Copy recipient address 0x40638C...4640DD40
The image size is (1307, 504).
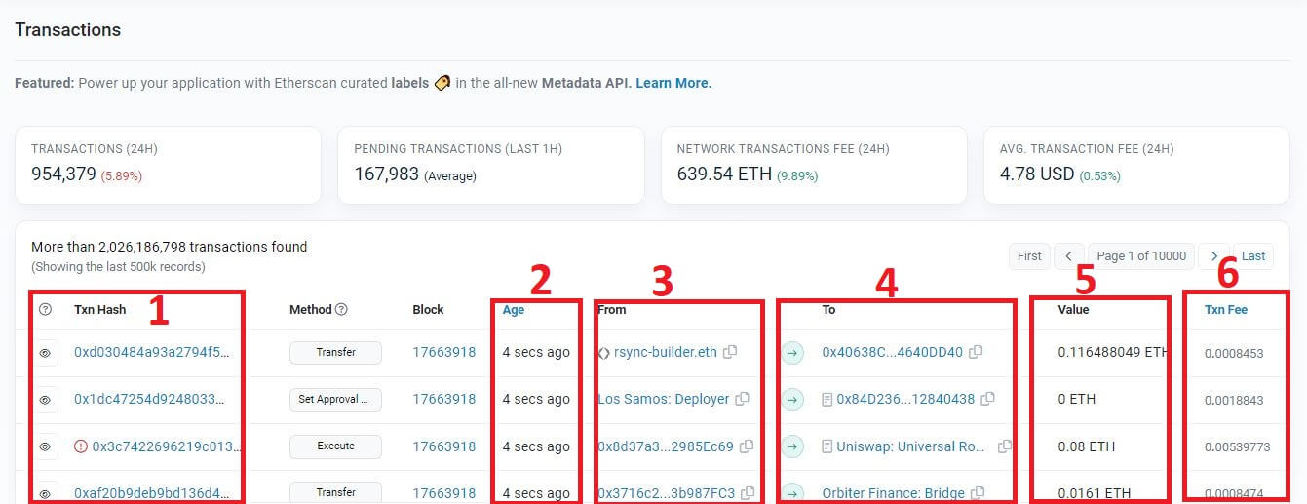pyautogui.click(x=976, y=352)
